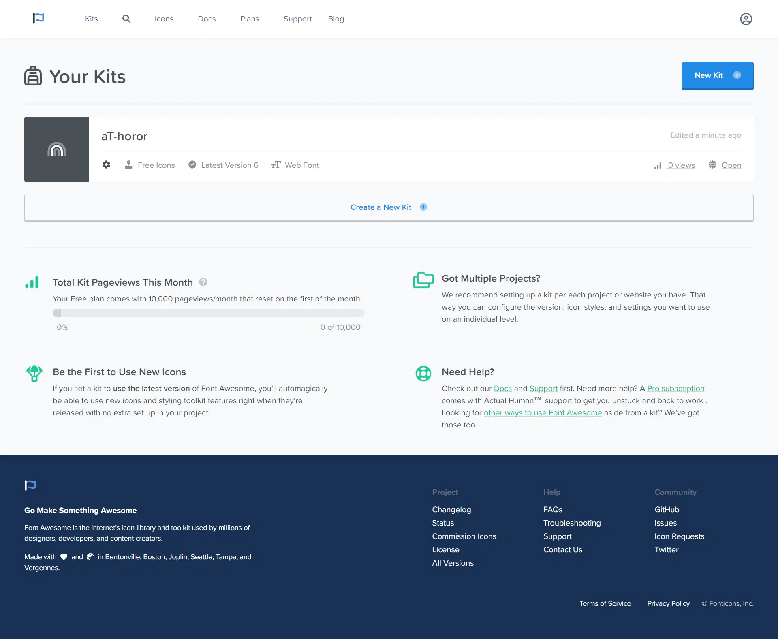
Task: Open Changelog in footer
Action: [451, 510]
